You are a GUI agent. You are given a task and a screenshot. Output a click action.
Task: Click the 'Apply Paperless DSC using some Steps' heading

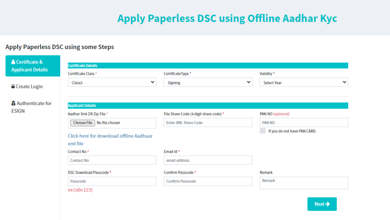(60, 47)
